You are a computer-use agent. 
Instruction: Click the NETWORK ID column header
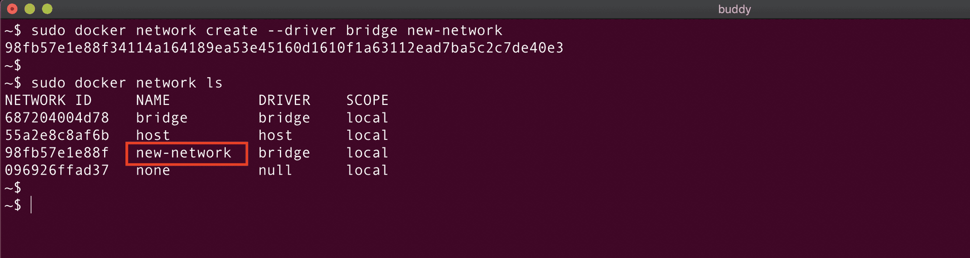point(48,100)
